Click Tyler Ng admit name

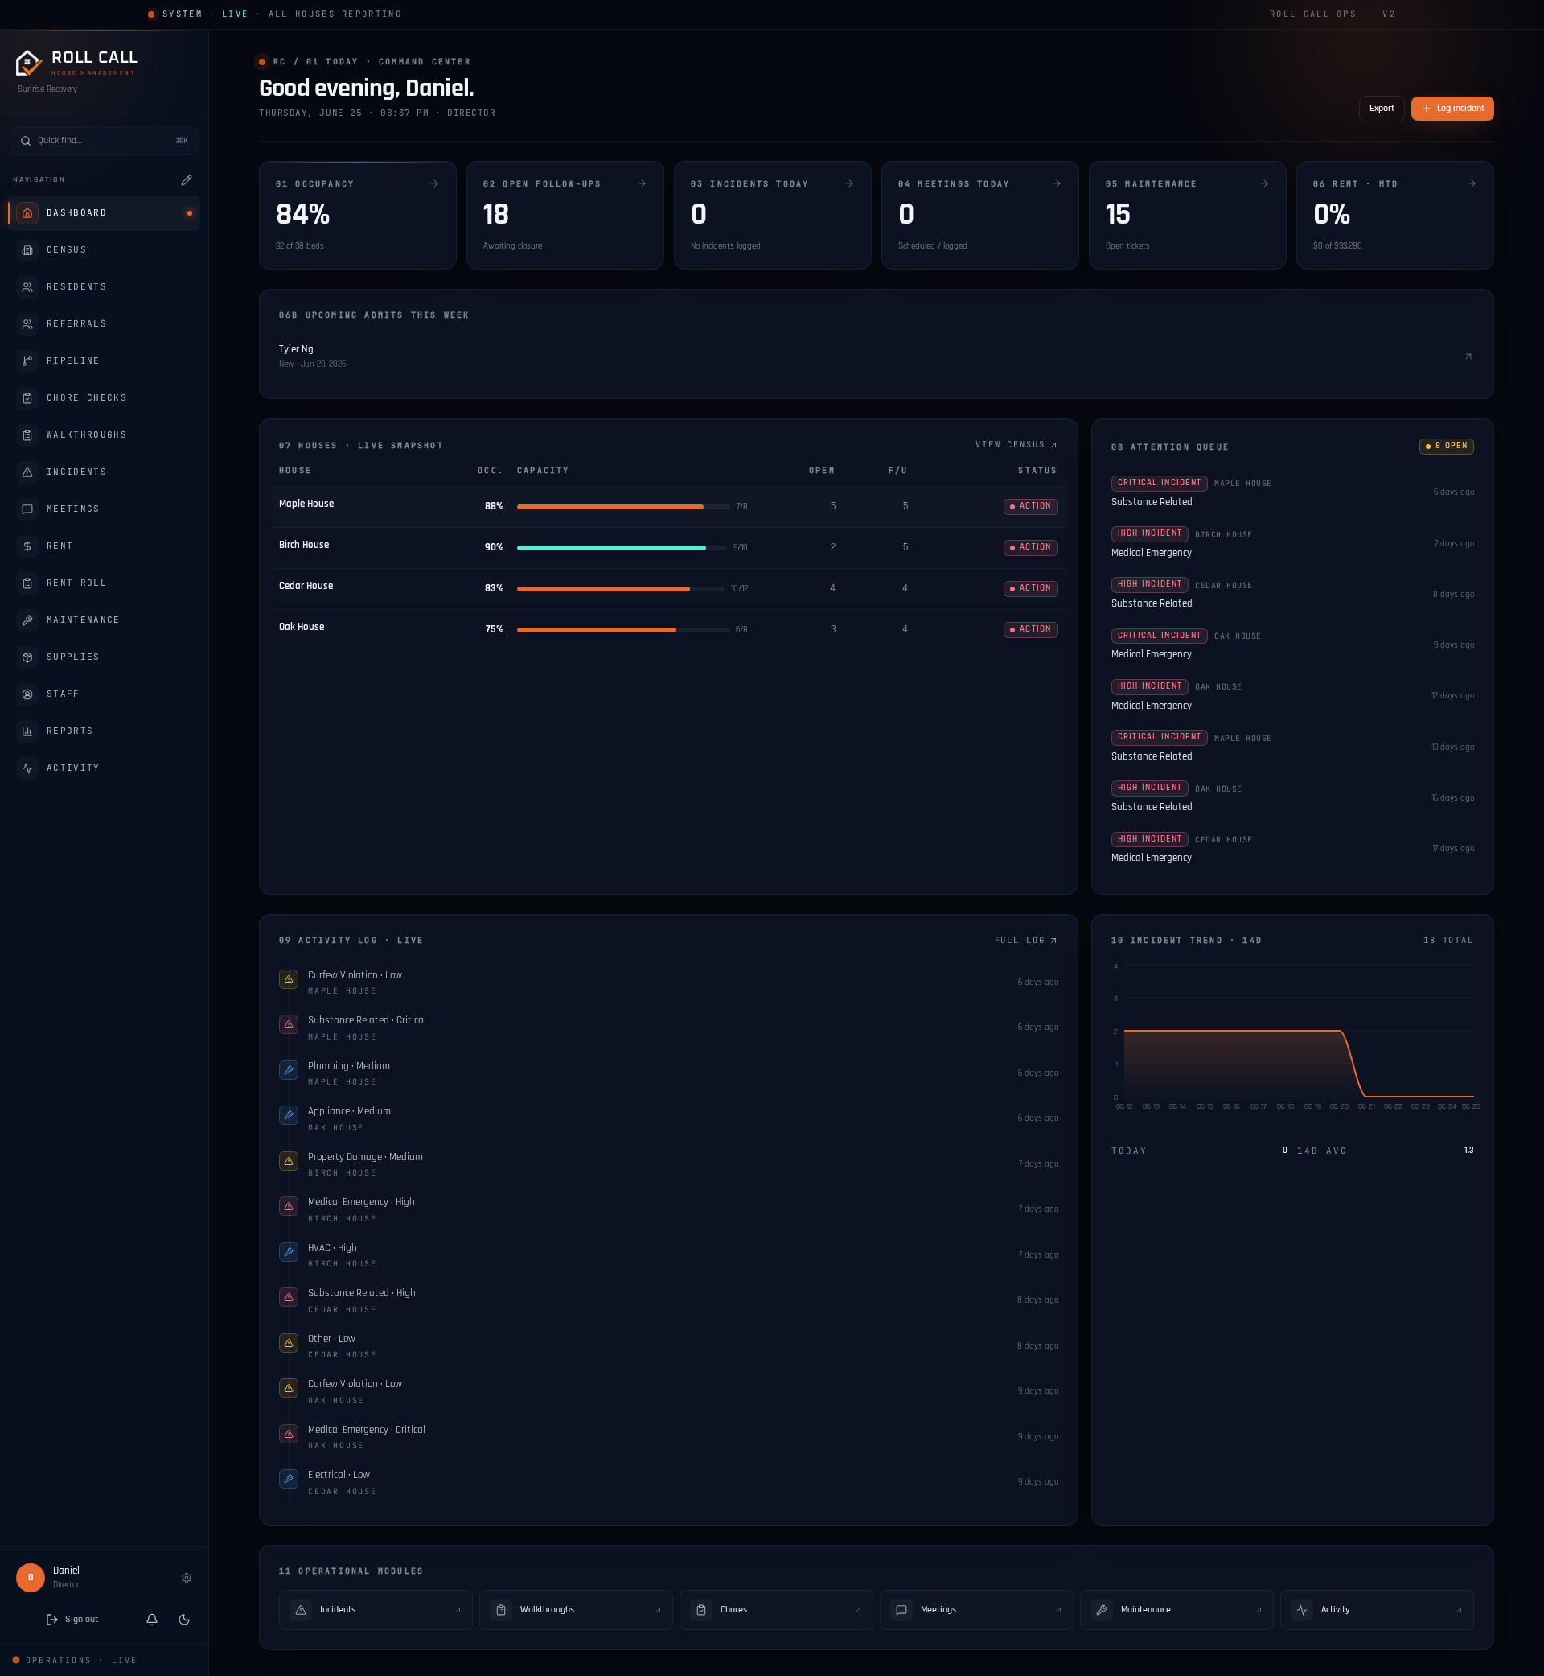coord(296,349)
